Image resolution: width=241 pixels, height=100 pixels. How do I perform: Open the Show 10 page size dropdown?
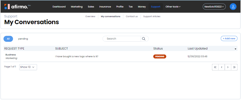(x=28, y=67)
